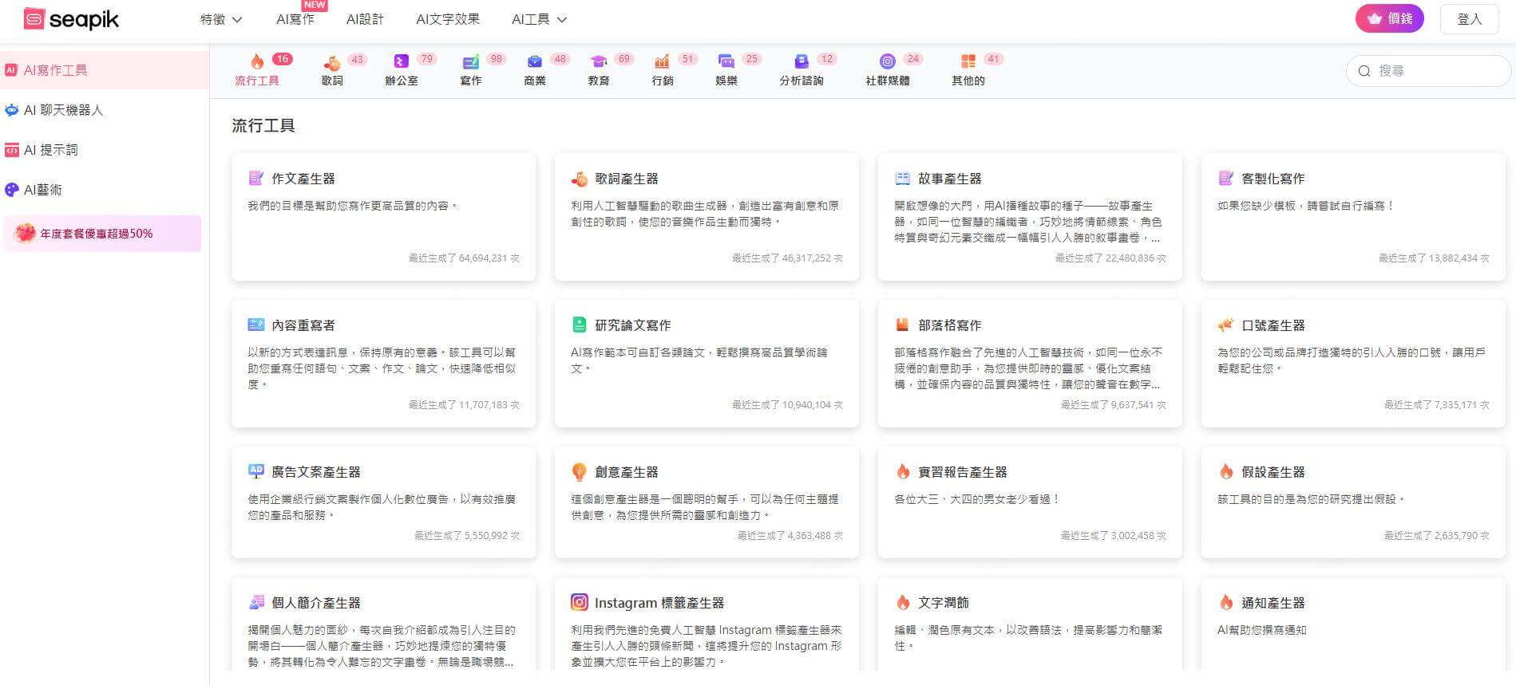Click the text 最近生成了 13,882,434 次
The width and height of the screenshot is (1516, 685).
(x=1434, y=258)
